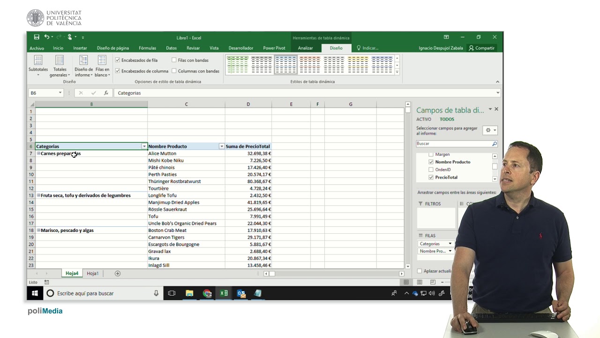Switch to Page Layout view in status bar
The image size is (600, 338).
tap(420, 282)
